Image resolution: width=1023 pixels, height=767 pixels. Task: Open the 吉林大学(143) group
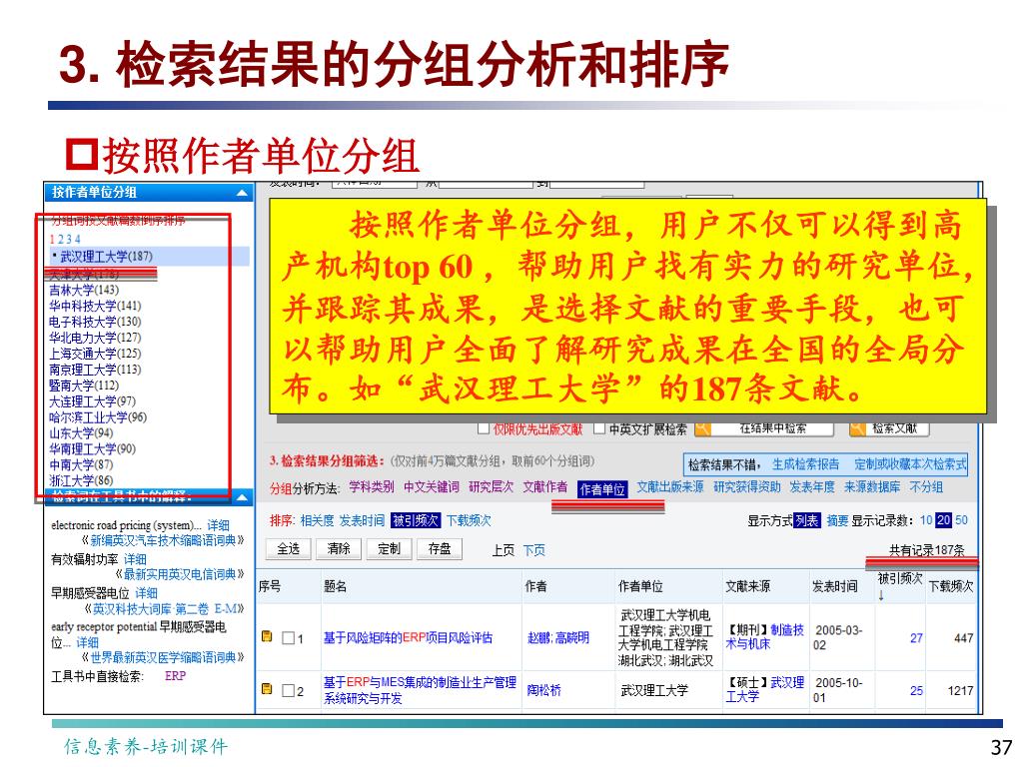[84, 290]
